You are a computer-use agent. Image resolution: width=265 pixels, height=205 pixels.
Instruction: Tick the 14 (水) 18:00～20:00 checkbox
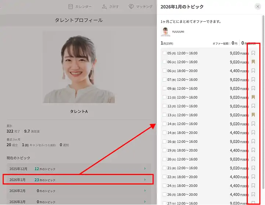pyautogui.click(x=164, y=133)
